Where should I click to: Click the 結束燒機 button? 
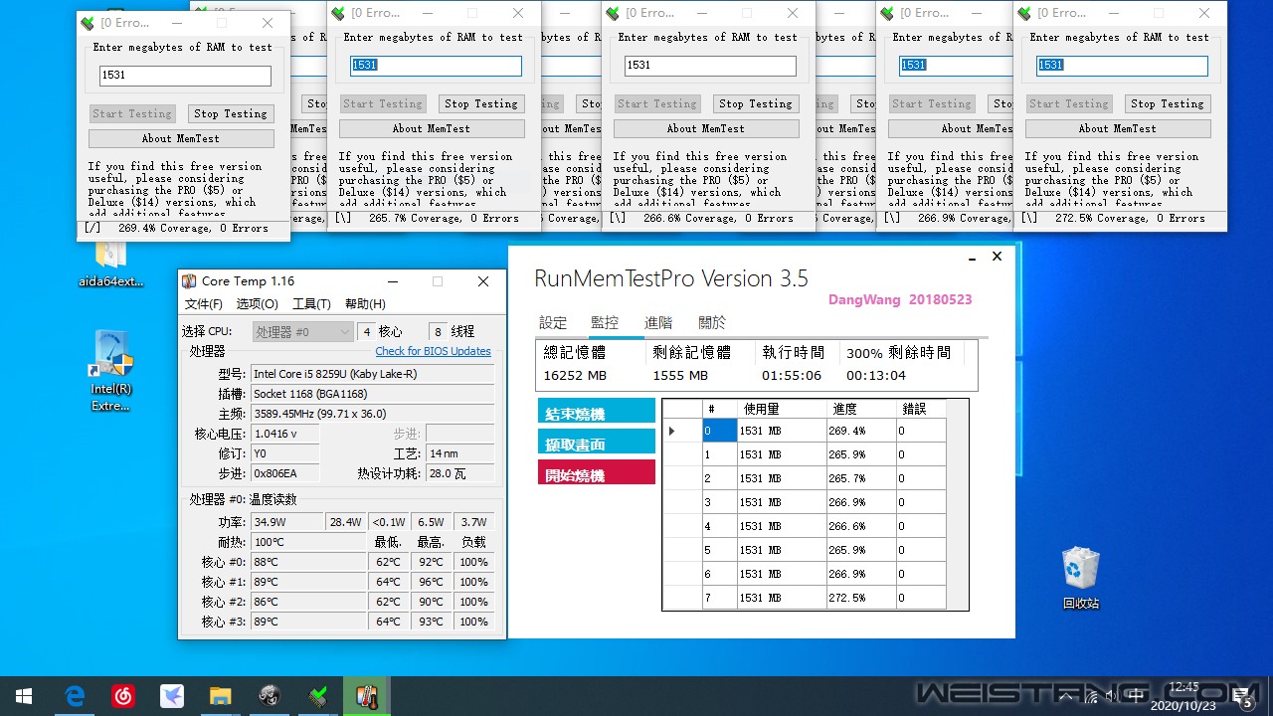coord(597,412)
